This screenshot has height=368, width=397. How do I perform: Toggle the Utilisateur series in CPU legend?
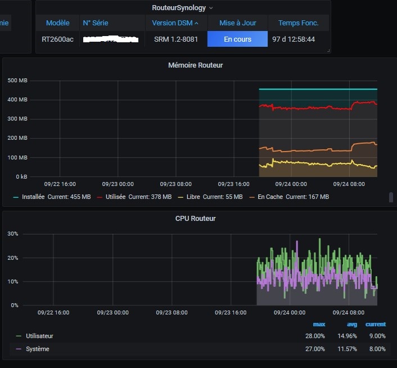(39, 336)
